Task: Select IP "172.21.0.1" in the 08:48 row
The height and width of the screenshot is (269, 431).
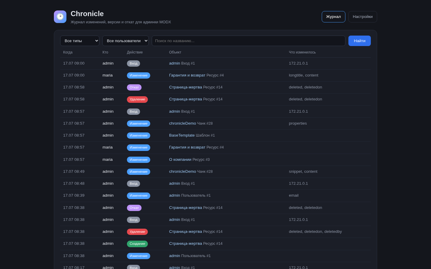Action: pos(298,183)
